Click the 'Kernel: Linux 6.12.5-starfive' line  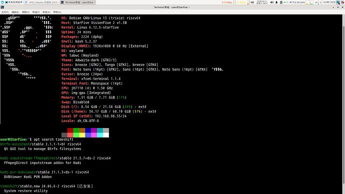(90, 27)
